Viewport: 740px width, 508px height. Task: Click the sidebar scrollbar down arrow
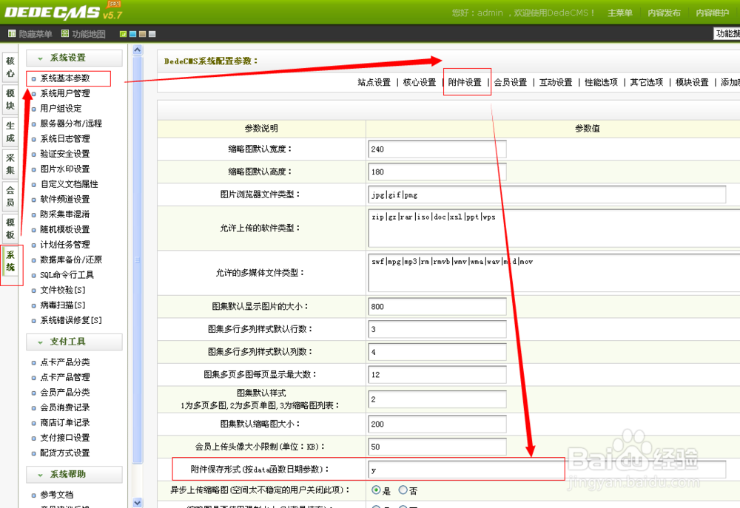point(138,502)
